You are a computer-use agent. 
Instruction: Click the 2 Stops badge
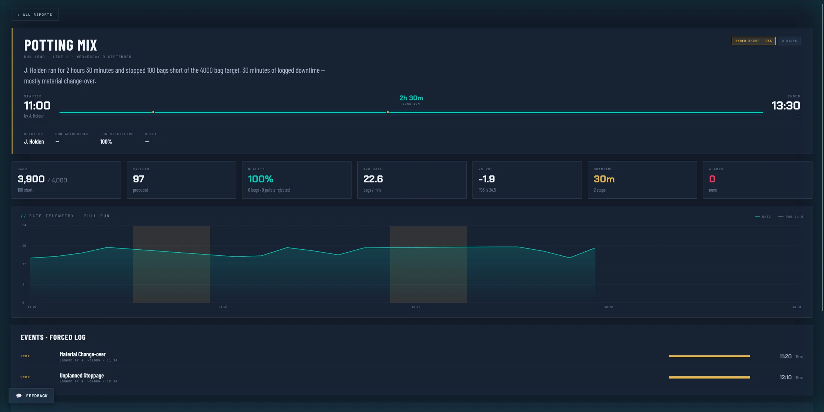click(x=789, y=41)
